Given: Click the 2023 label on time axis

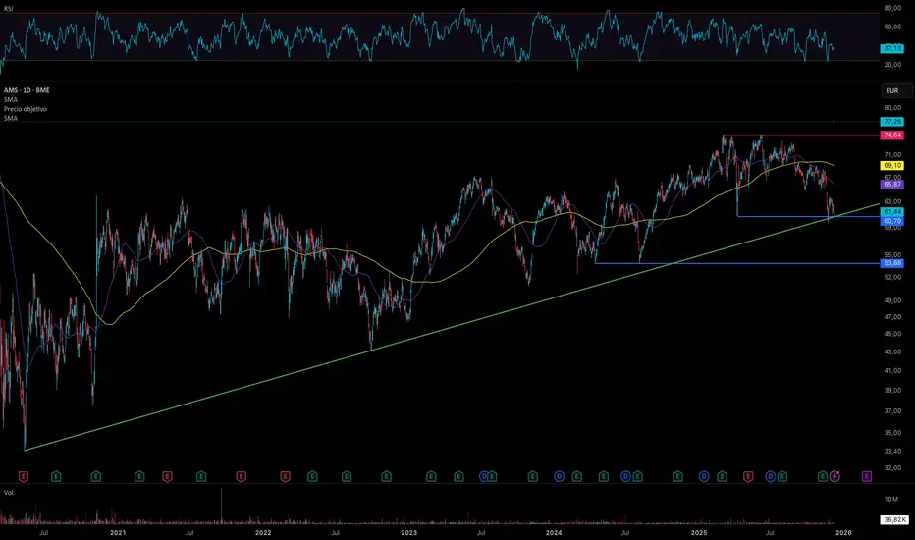Looking at the screenshot, I should [409, 532].
